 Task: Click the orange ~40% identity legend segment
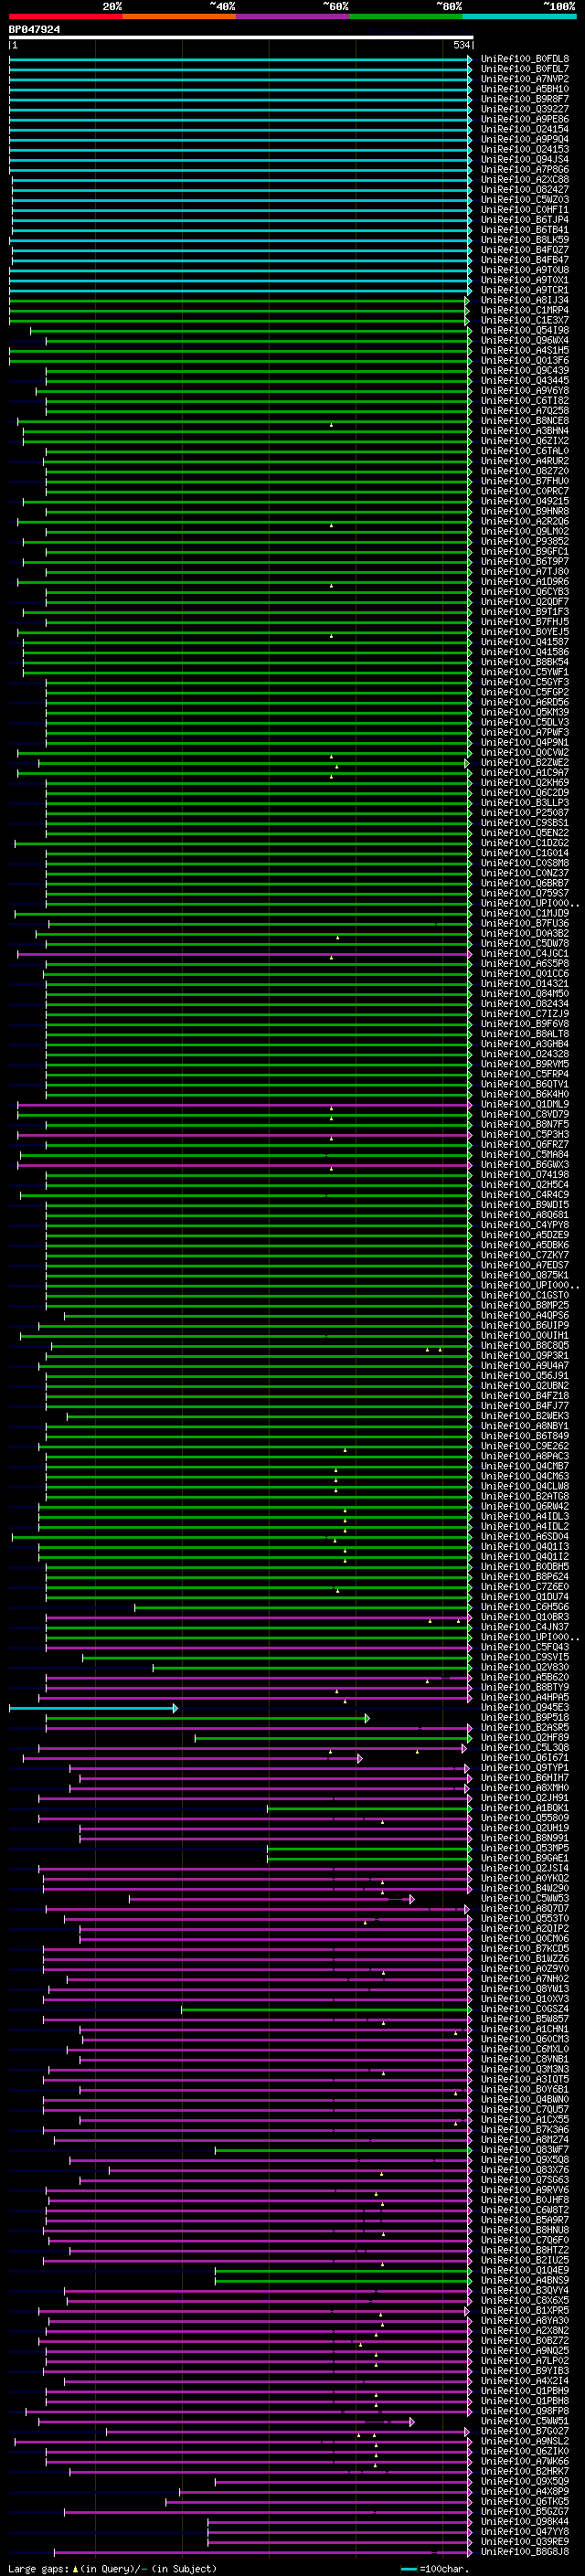pyautogui.click(x=179, y=16)
